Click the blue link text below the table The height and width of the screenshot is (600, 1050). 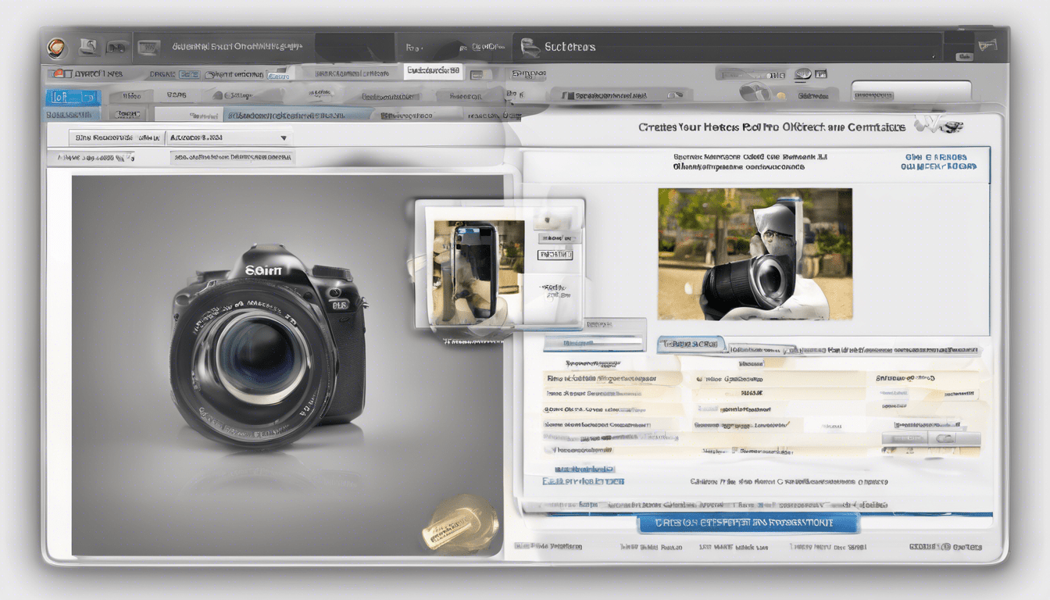point(583,481)
